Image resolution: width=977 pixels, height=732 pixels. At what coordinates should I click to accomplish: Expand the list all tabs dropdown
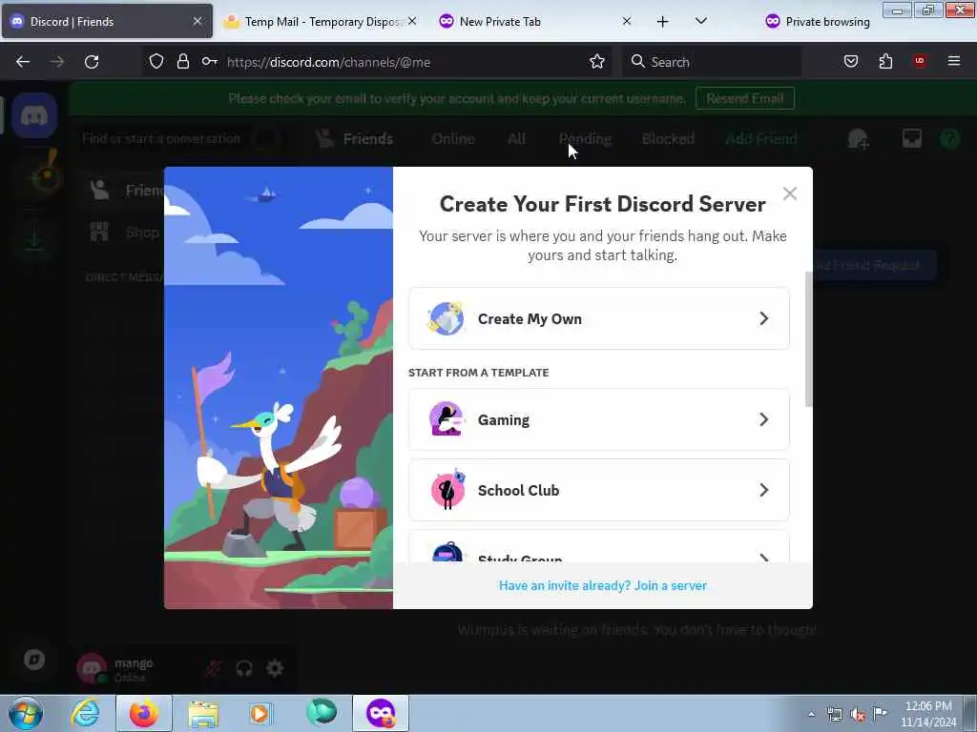(x=701, y=21)
